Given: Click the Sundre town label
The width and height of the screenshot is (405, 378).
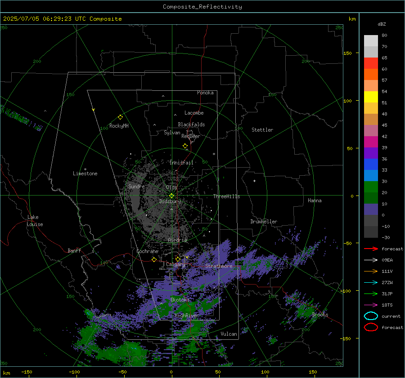Looking at the screenshot, I should 136,186.
